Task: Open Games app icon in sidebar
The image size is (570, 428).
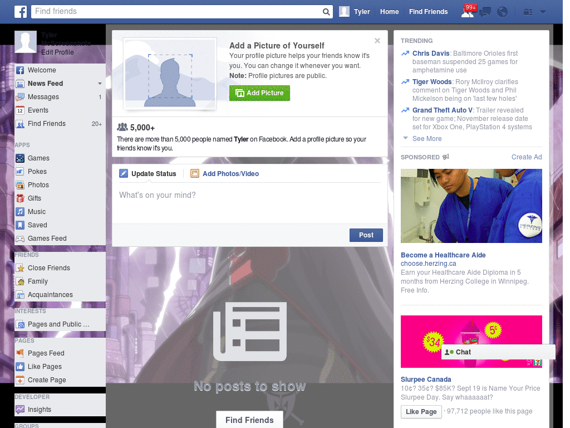Action: 20,158
